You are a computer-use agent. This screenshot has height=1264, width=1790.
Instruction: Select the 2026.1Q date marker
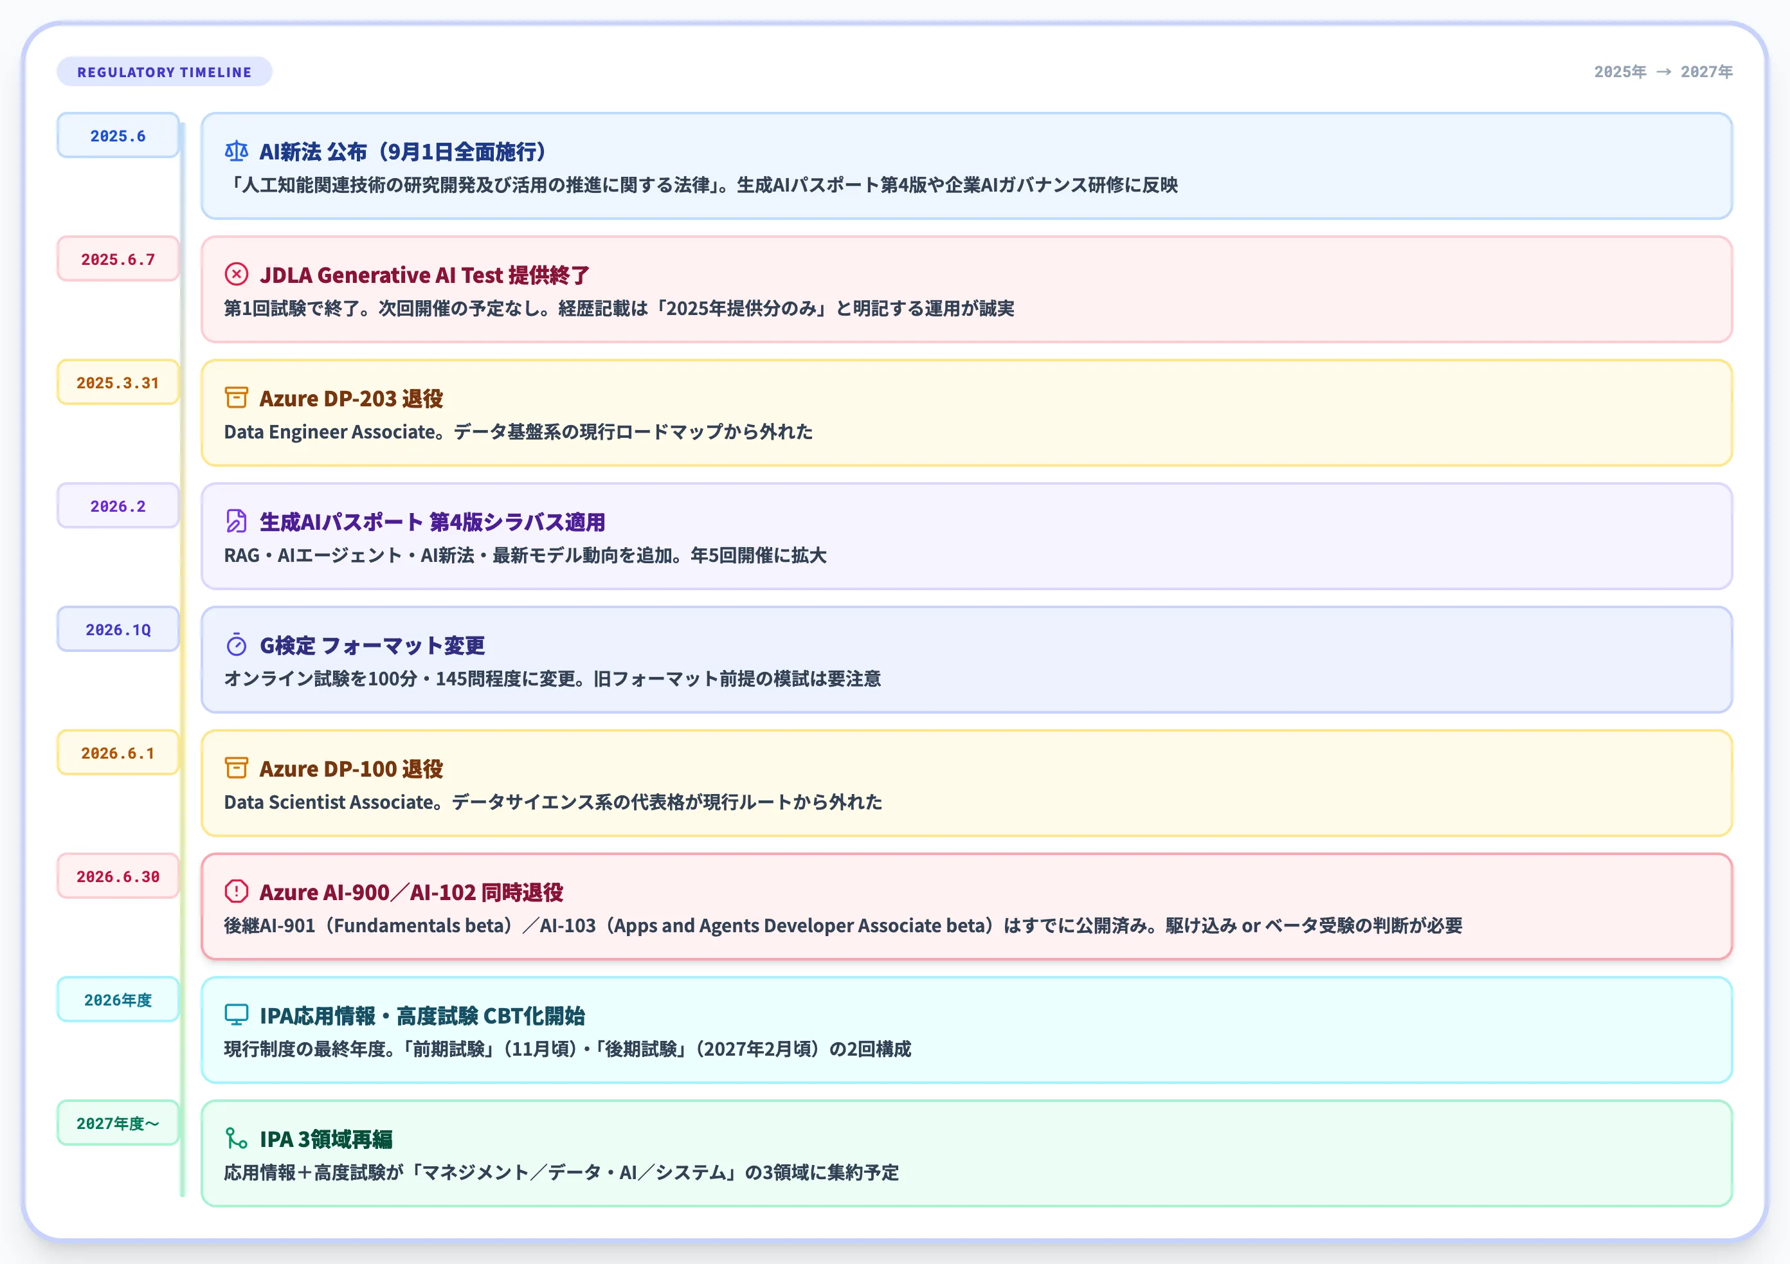pos(118,629)
